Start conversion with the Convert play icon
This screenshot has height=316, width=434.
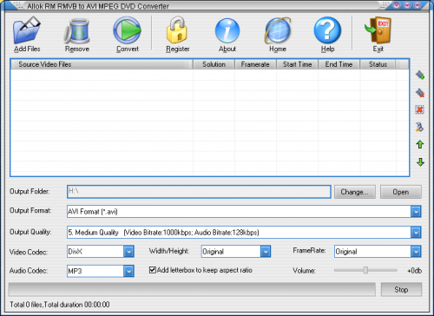[127, 30]
